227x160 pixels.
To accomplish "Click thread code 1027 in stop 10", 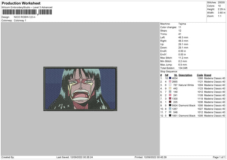I will pyautogui.click(x=200, y=109).
